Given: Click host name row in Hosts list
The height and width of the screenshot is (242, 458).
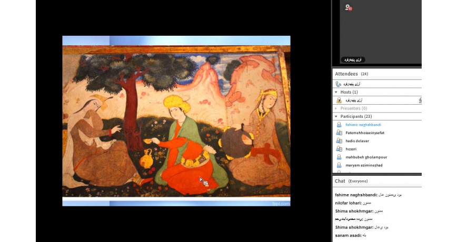Looking at the screenshot, I should (377, 100).
